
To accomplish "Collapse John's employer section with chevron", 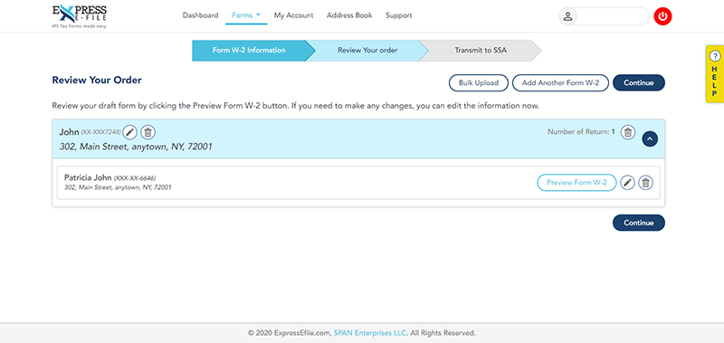I will coord(650,139).
